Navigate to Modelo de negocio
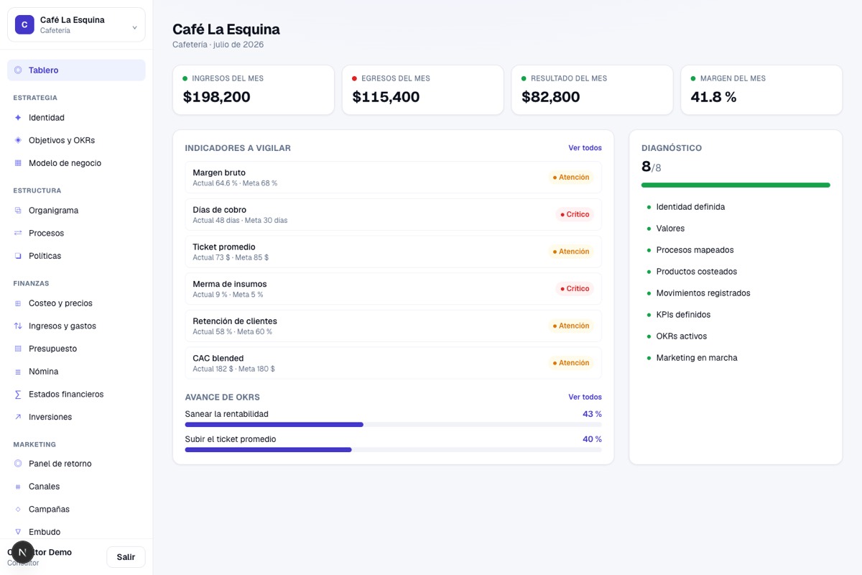The width and height of the screenshot is (862, 575). pos(76,163)
